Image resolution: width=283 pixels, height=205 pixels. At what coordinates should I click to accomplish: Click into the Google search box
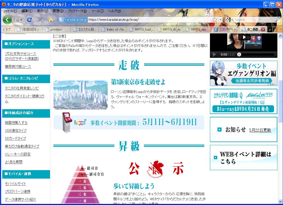254,19
